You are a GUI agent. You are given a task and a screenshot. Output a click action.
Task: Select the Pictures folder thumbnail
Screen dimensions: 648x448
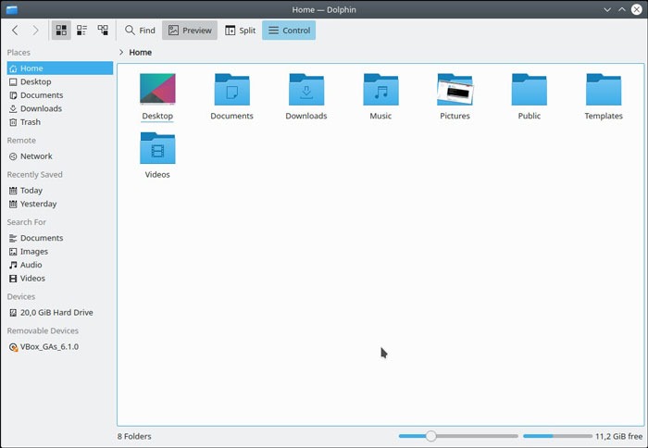tap(455, 89)
